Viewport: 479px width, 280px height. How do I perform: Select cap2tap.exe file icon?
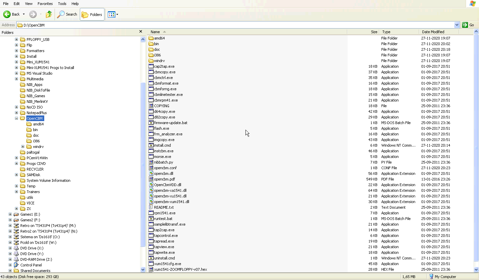pos(151,66)
